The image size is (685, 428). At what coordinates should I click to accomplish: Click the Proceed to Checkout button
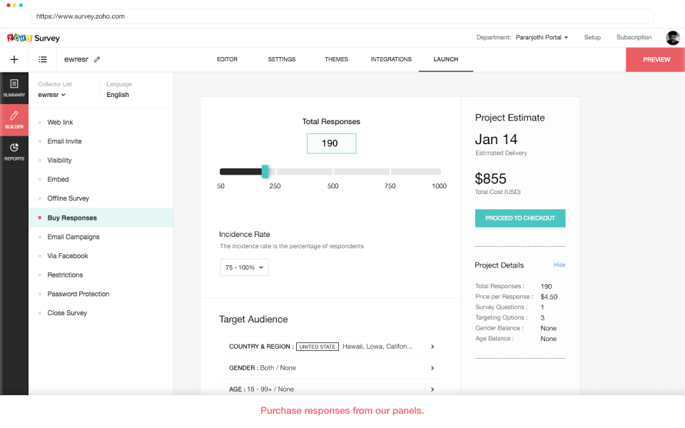click(x=520, y=218)
